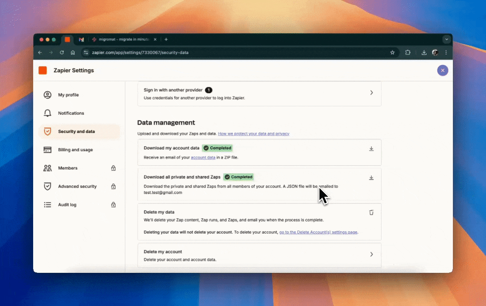Click download icon for private and shared Zaps
The width and height of the screenshot is (486, 306).
point(371,178)
